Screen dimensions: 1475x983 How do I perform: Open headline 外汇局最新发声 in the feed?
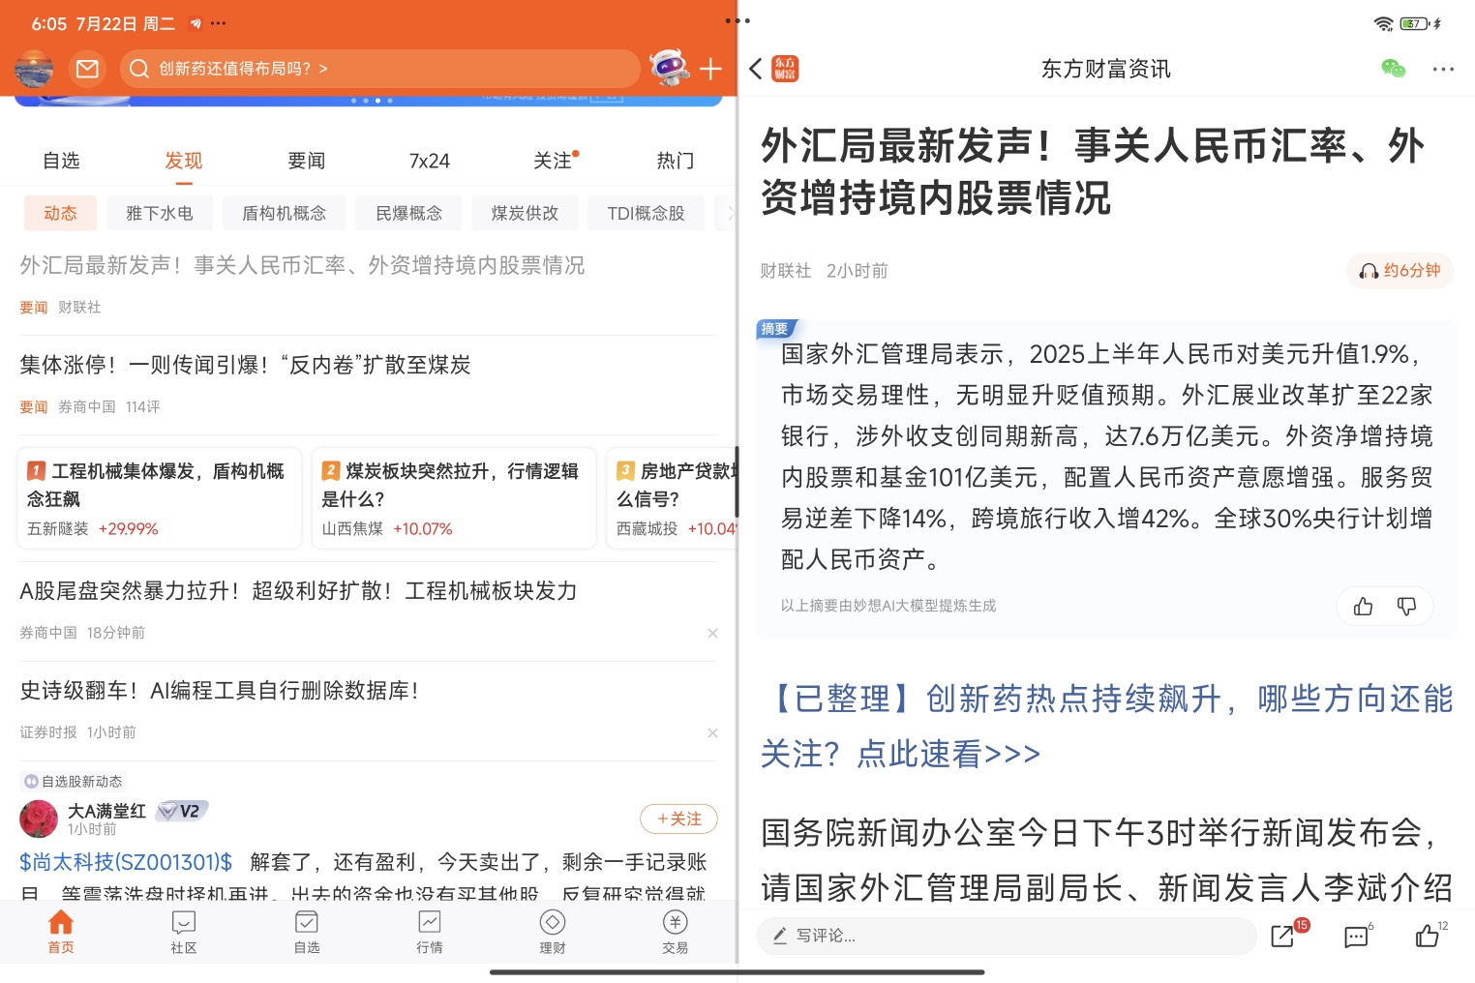[302, 265]
